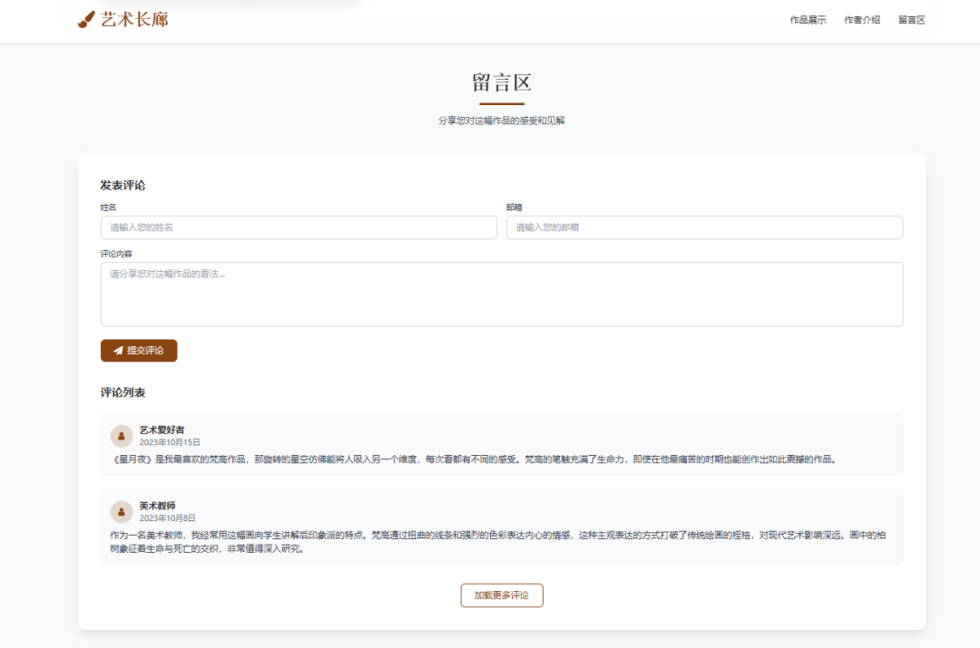Click the 艺术长廊 site title link
Screen dimensions: 980x648
pyautogui.click(x=133, y=18)
